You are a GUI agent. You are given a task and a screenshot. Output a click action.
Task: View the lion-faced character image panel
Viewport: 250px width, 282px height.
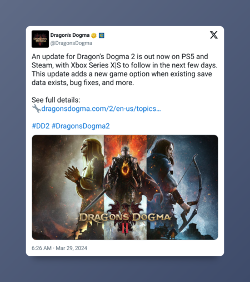pyautogui.click(x=68, y=187)
